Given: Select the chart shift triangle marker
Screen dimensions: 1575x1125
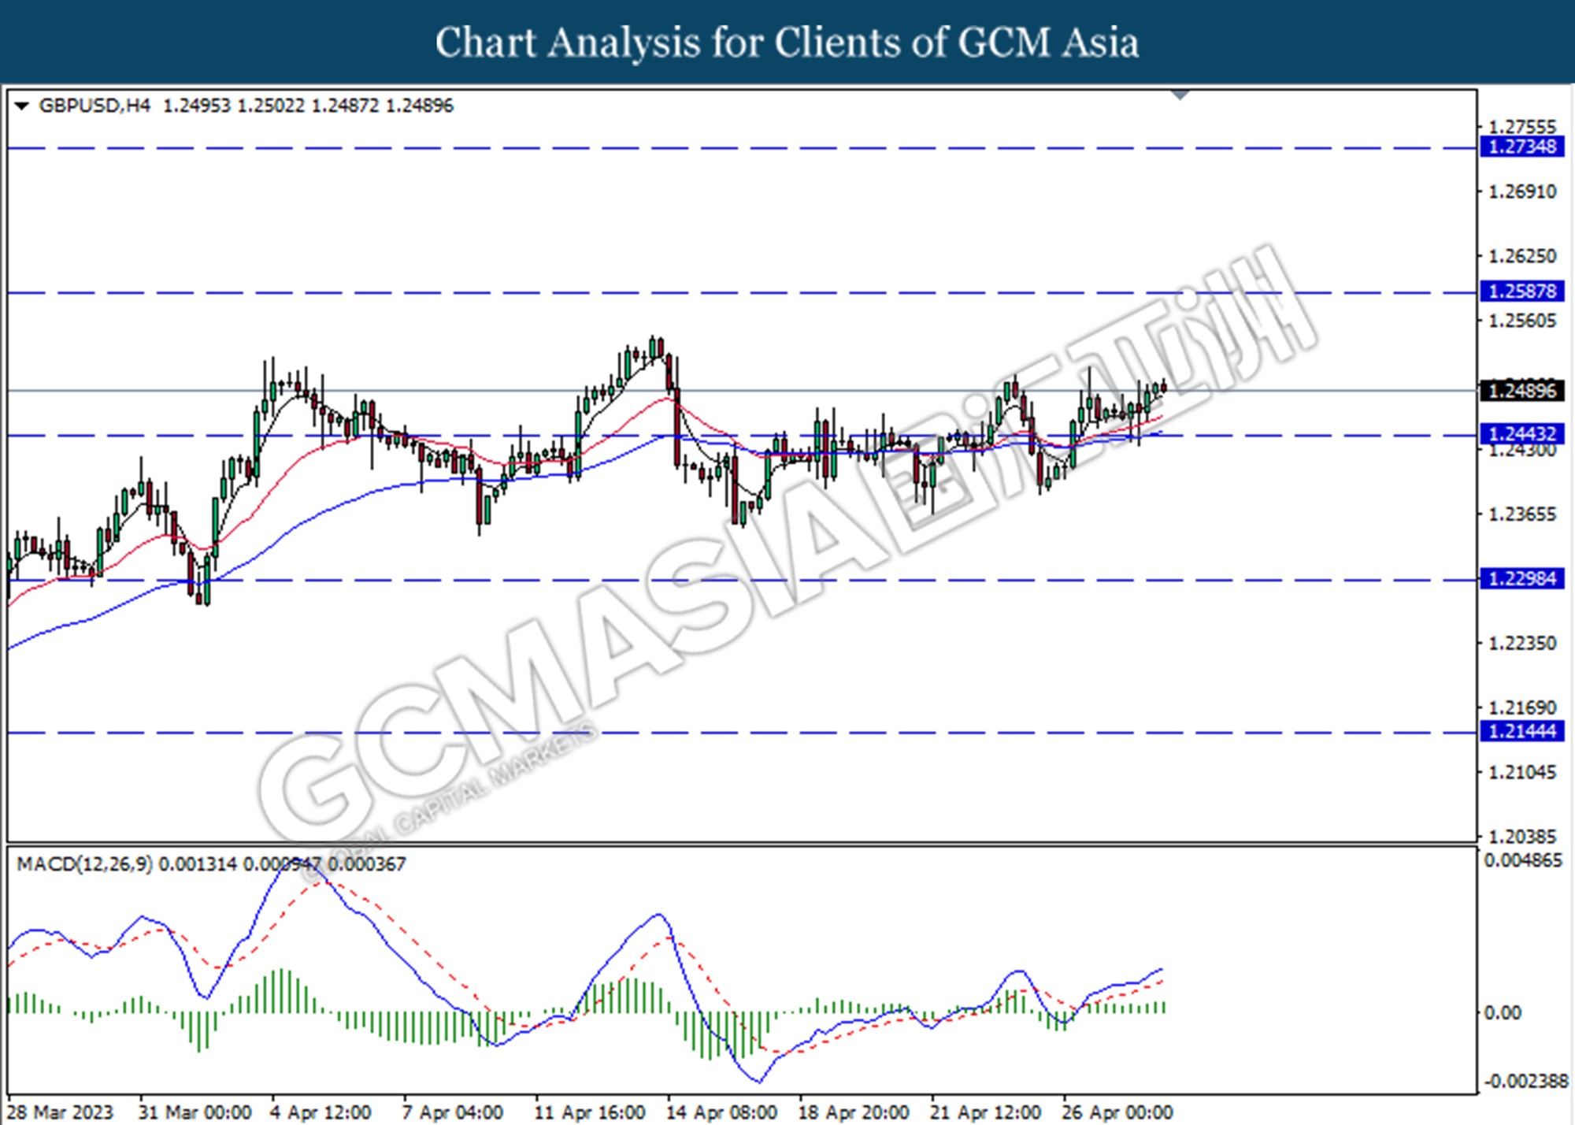Looking at the screenshot, I should coord(1180,95).
